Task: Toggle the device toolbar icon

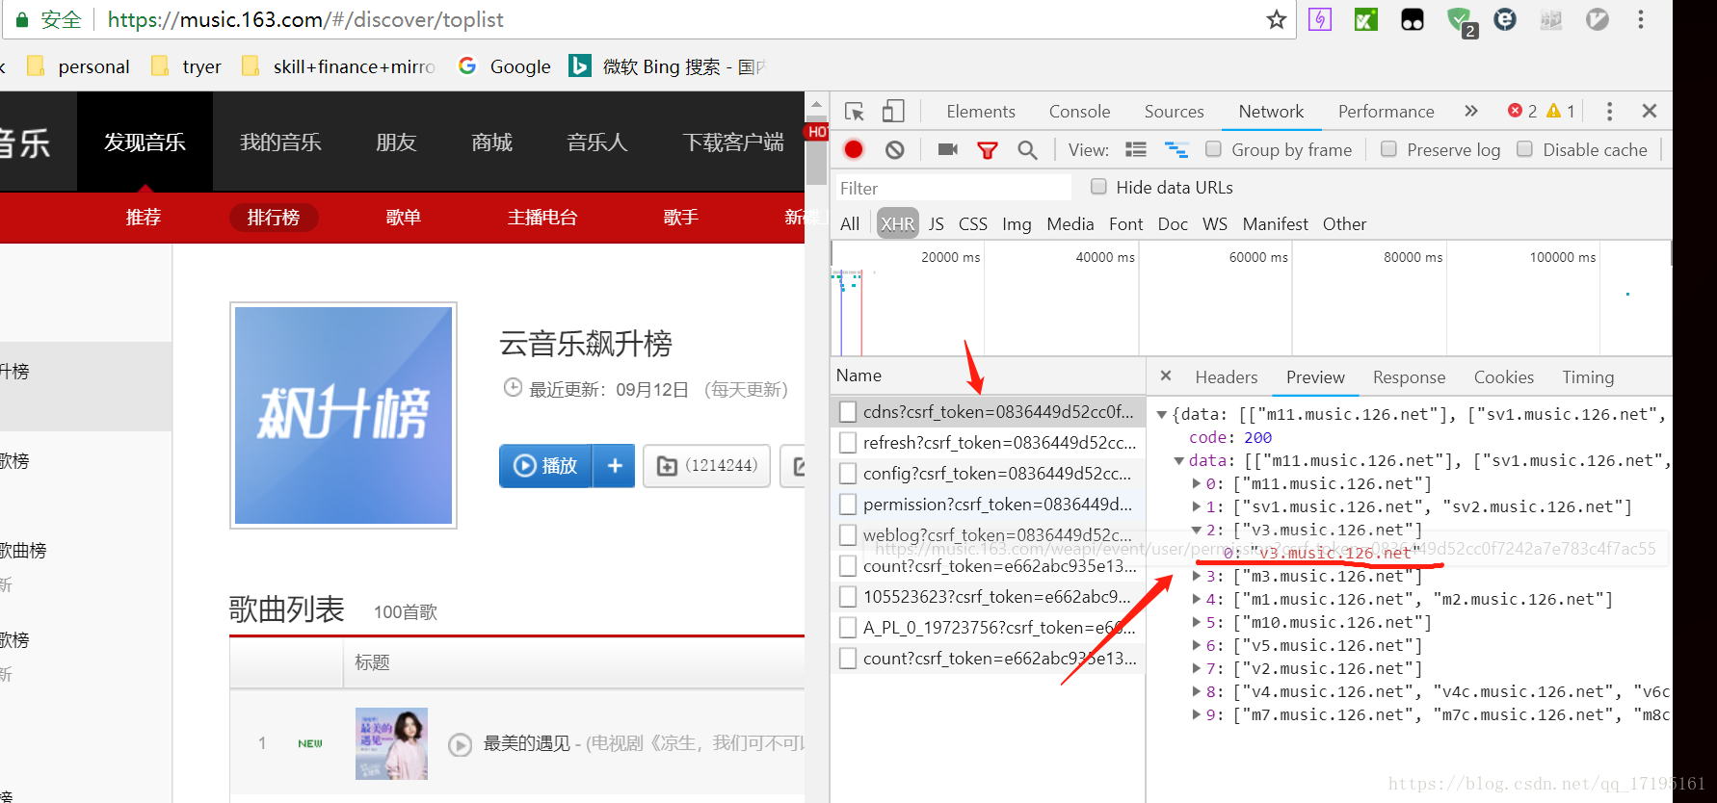Action: [893, 111]
